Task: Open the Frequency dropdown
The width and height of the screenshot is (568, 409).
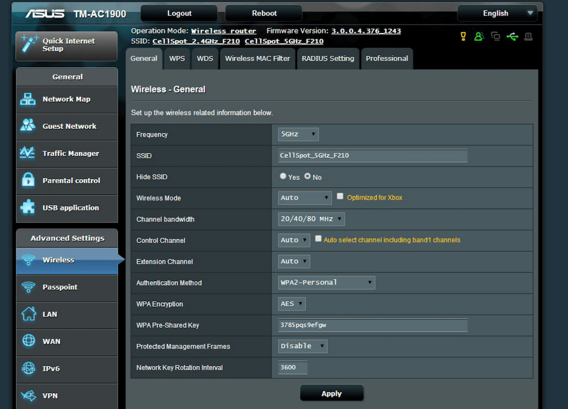Action: coord(298,135)
